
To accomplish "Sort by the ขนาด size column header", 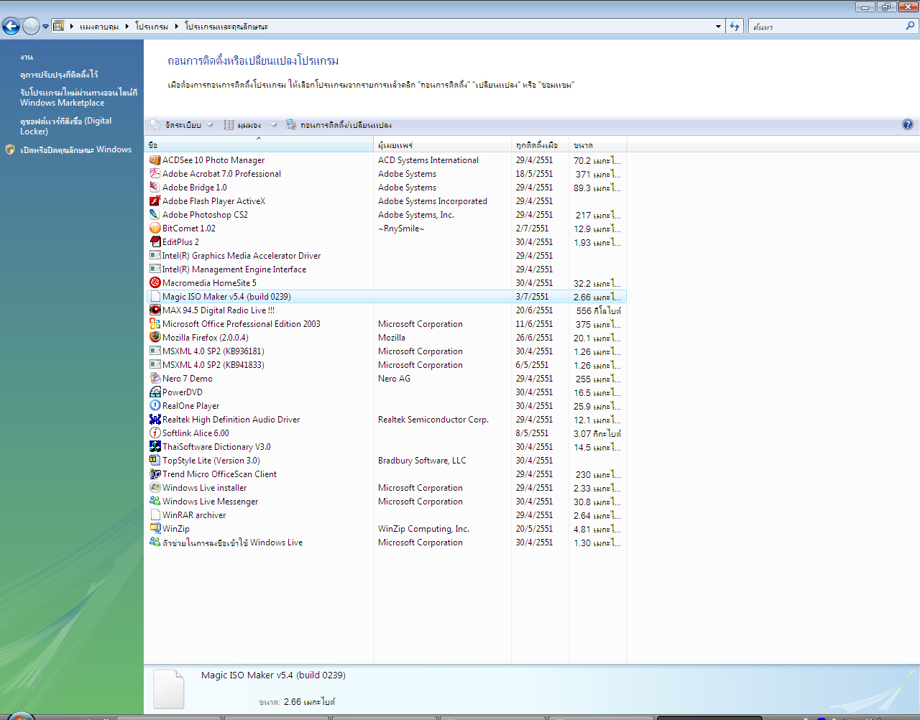I will tap(597, 145).
